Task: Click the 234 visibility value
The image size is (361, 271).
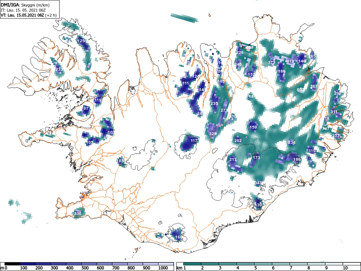Action: (x=292, y=142)
